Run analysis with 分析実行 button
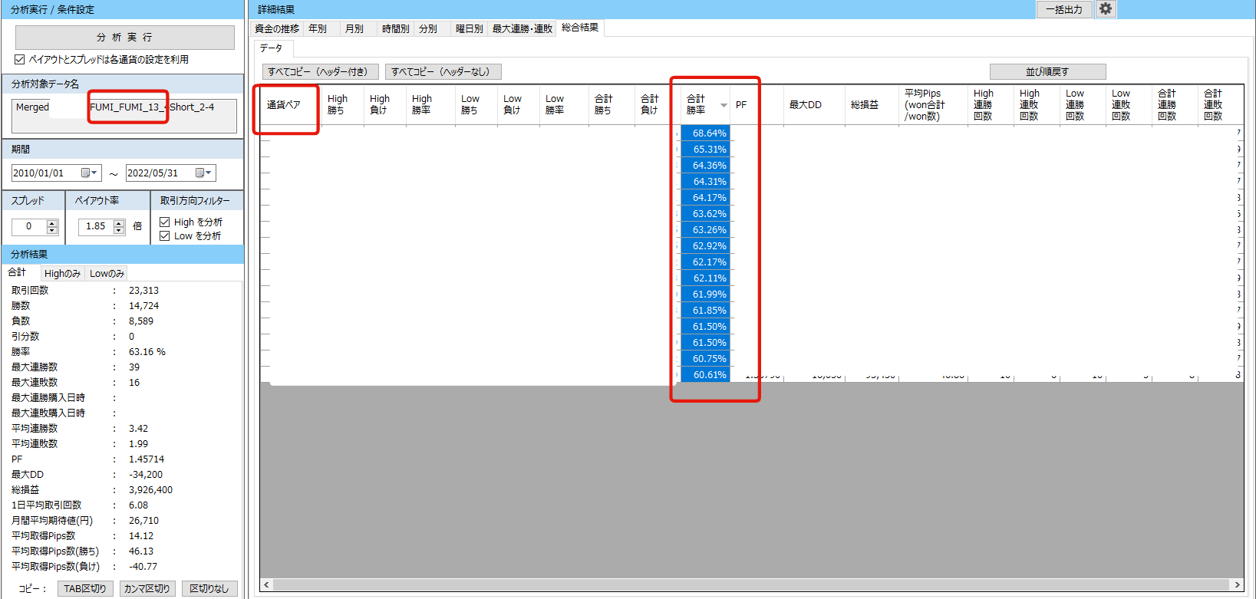The width and height of the screenshot is (1256, 599). pos(125,38)
